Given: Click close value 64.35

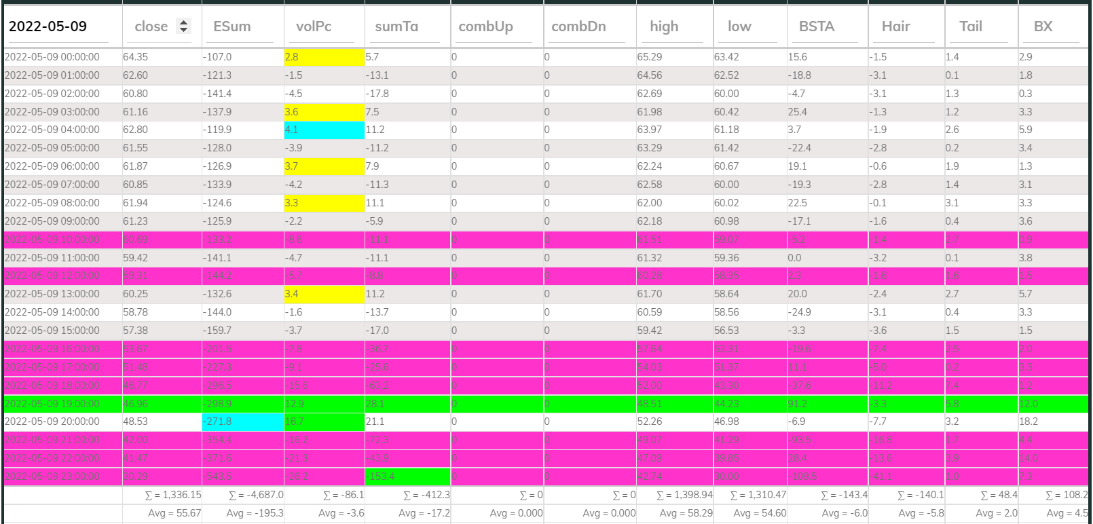Looking at the screenshot, I should (135, 57).
